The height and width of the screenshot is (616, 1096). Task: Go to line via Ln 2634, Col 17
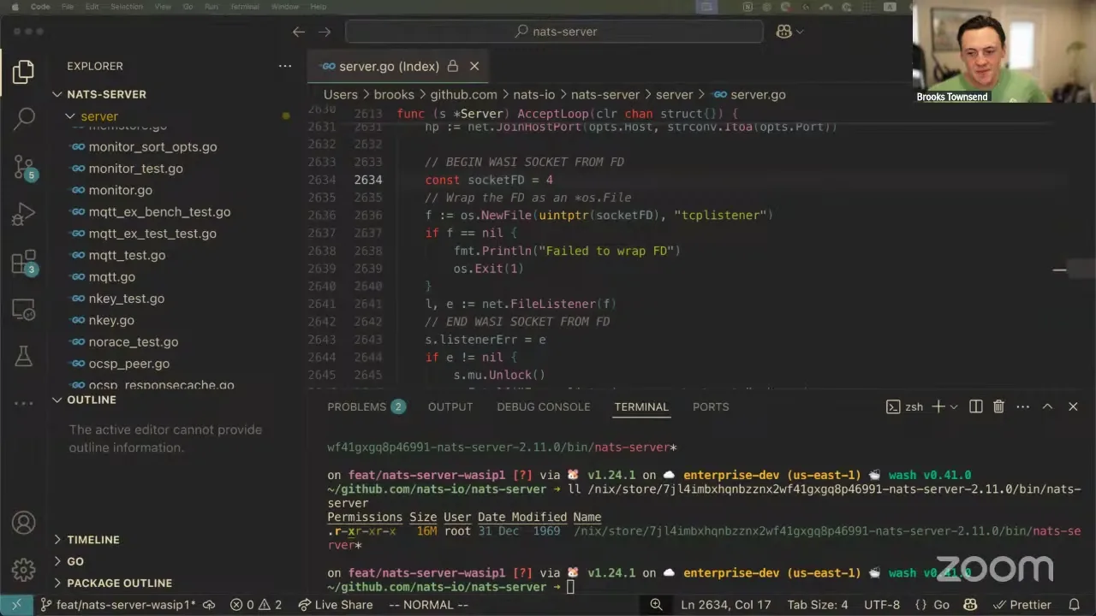pos(726,605)
